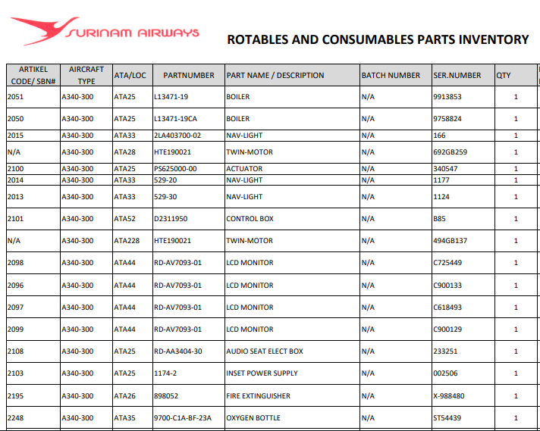
Task: Select the AIRCRAFT TYPE column header
Action: click(x=86, y=75)
